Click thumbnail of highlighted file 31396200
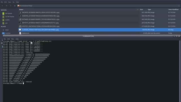Screen dimensions: 181x102 [x=20, y=30]
